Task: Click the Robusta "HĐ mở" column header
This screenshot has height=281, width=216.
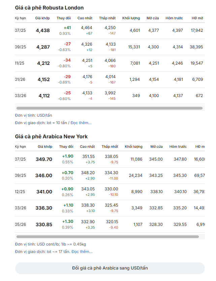Action: [197, 18]
